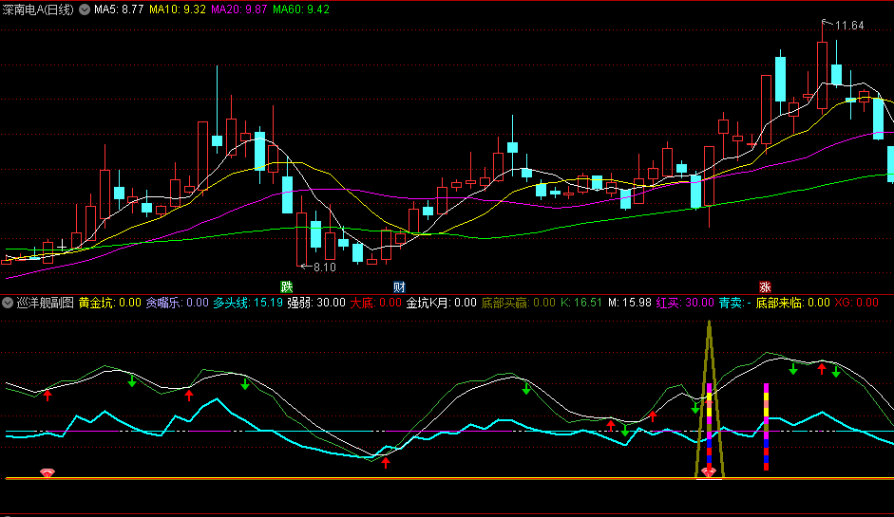This screenshot has height=517, width=894.
Task: Click the red 涨 marker icon
Action: [765, 287]
